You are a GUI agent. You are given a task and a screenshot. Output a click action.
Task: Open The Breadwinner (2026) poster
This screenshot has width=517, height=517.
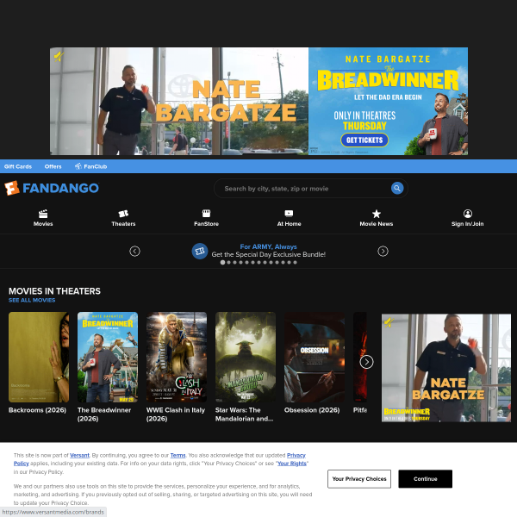pyautogui.click(x=108, y=357)
